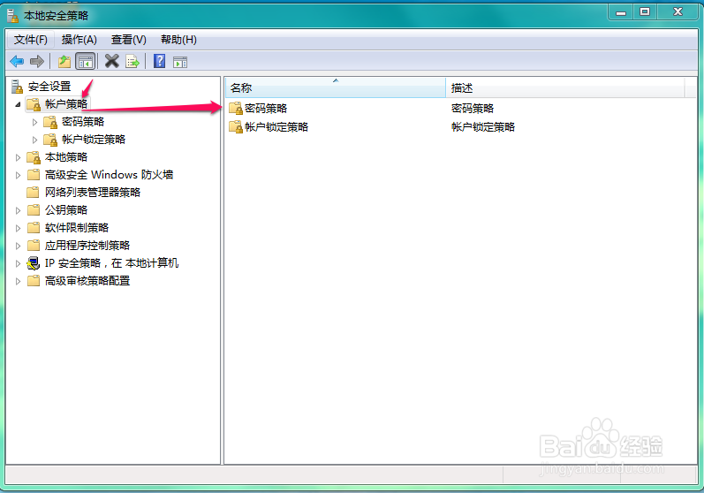Screen dimensions: 704x493
Task: Click the 高级安全 Windows 防火墙 folder icon
Action: (34, 175)
